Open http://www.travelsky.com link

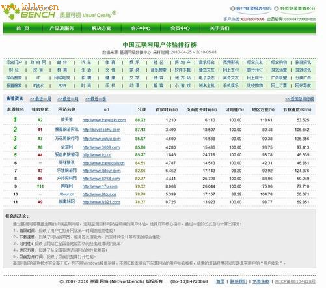104,120
